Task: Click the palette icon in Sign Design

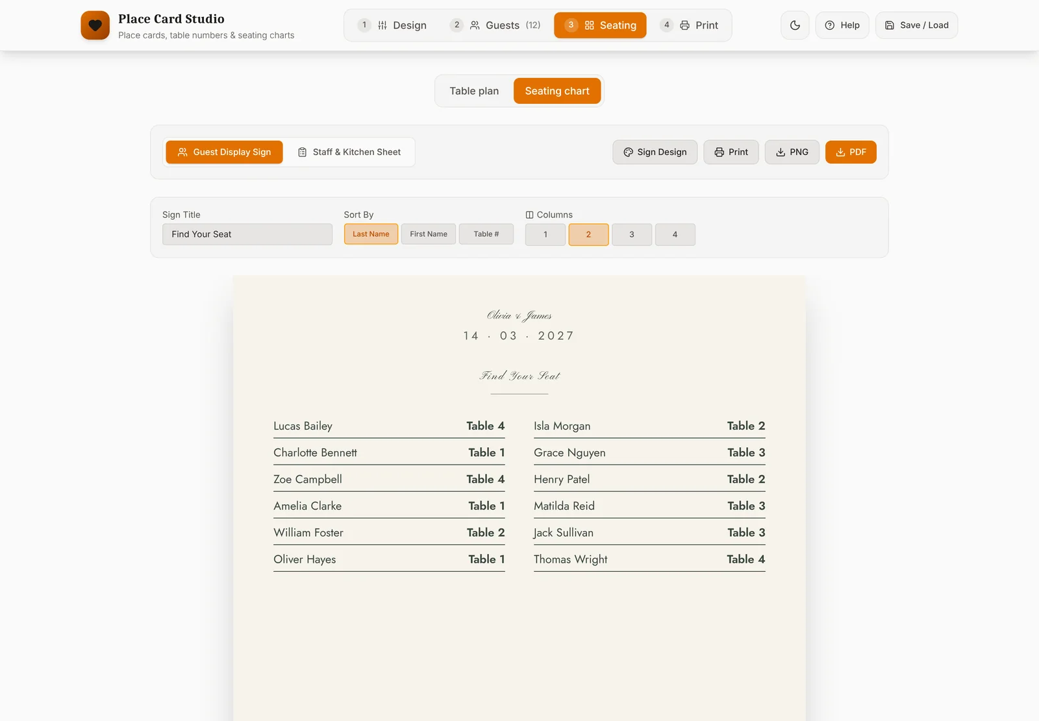Action: (x=628, y=152)
